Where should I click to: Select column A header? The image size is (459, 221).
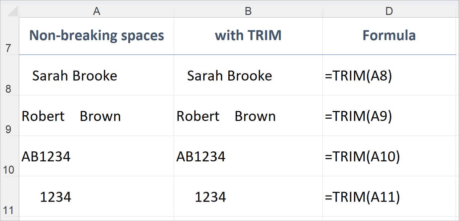pyautogui.click(x=97, y=10)
